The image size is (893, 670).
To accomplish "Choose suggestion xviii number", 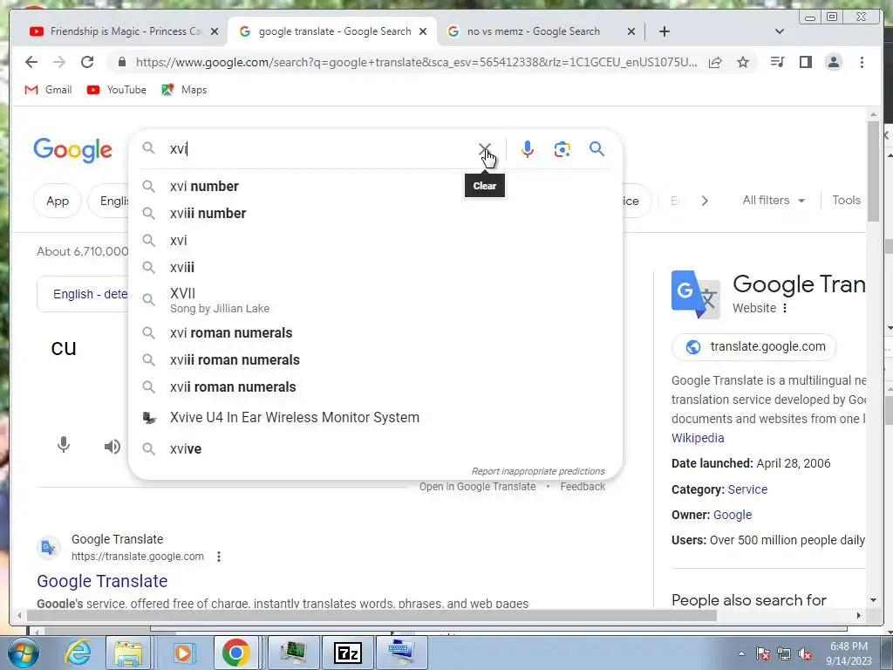I will tap(375, 213).
